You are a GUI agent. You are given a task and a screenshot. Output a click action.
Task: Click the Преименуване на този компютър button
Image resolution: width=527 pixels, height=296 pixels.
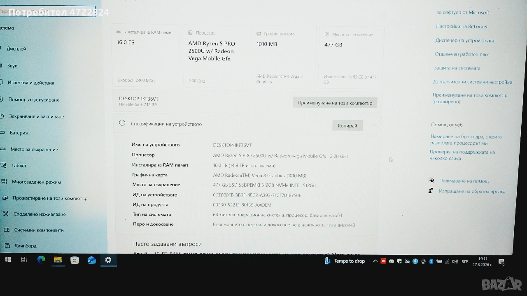335,103
